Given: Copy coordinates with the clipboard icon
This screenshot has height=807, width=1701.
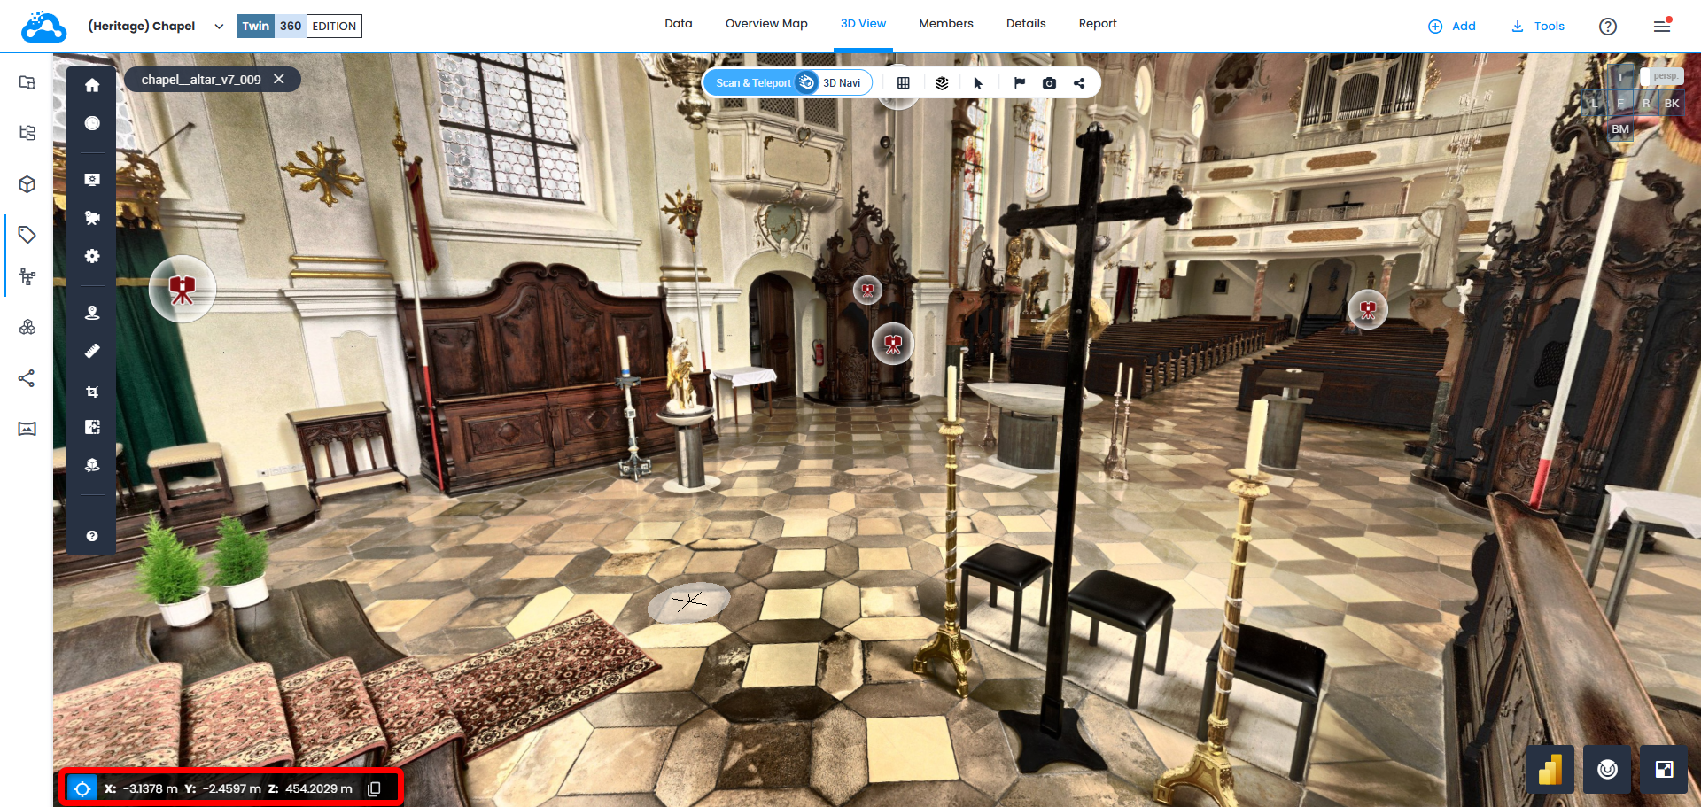Looking at the screenshot, I should click(x=374, y=788).
